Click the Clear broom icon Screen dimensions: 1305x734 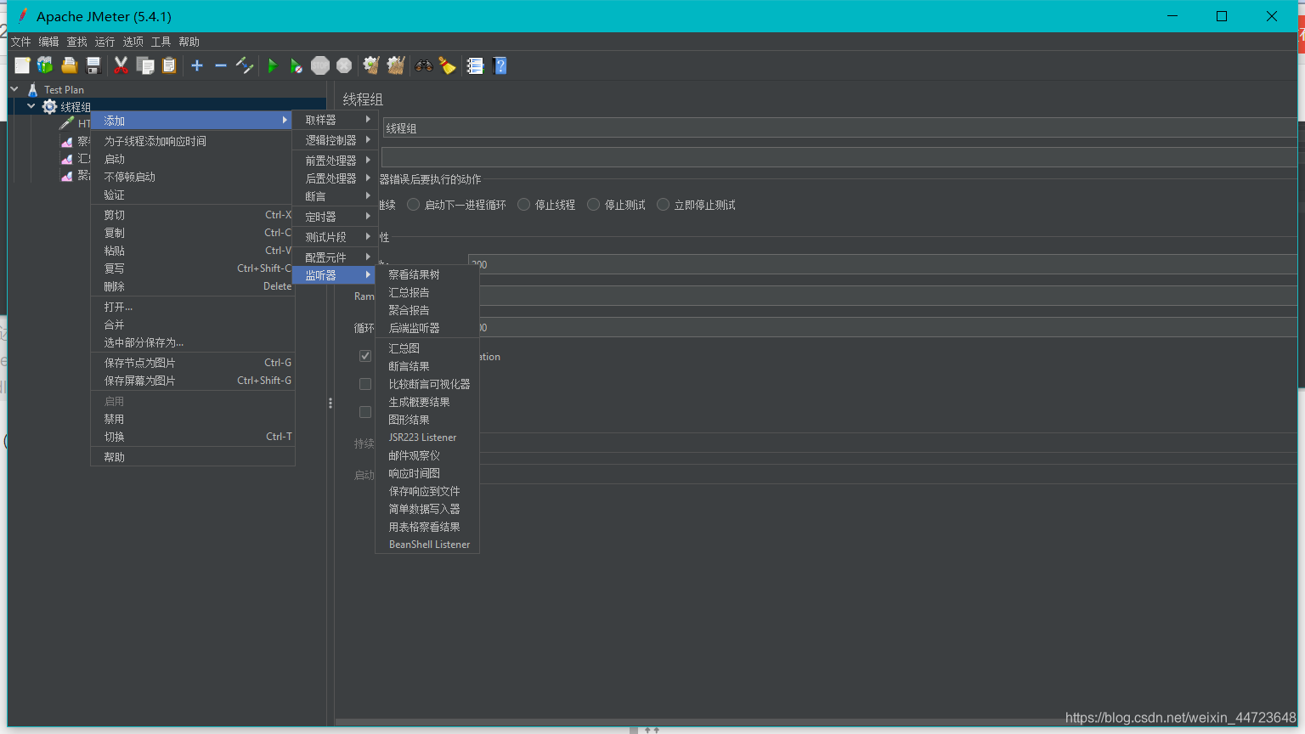(371, 65)
